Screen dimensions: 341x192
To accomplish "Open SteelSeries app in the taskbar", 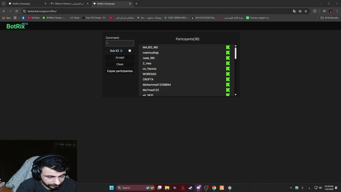I will pyautogui.click(x=230, y=188).
